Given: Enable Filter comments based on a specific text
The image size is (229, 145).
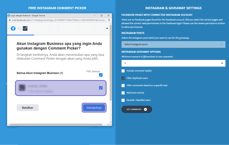Looking at the screenshot, I should click(123, 86).
